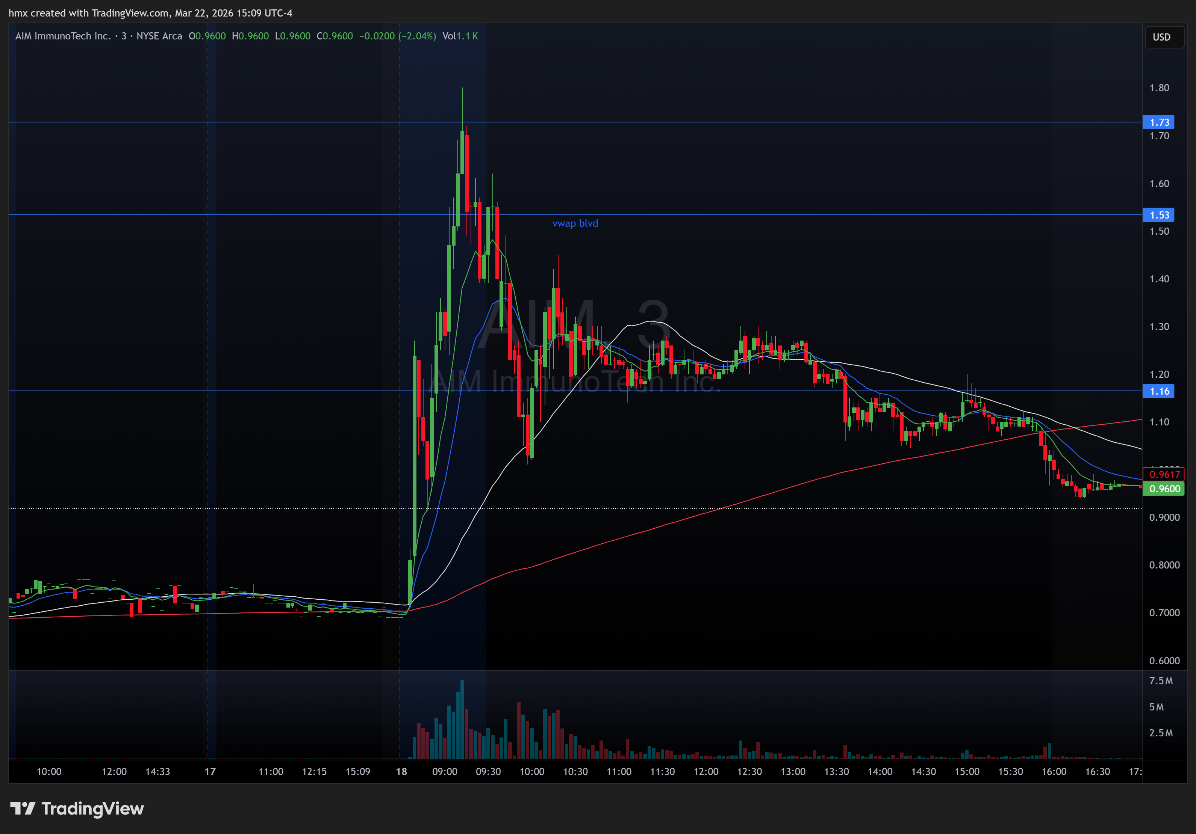Viewport: 1196px width, 834px height.
Task: Click the 1.16 blue price label
Action: tap(1158, 391)
